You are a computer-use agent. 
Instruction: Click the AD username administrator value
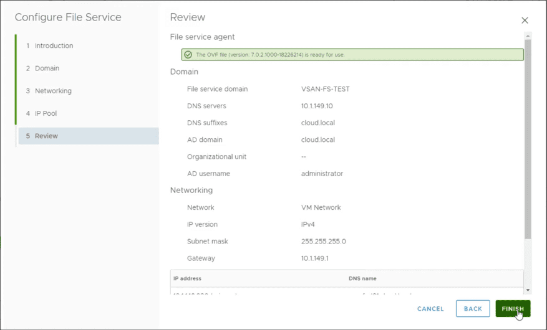[322, 174]
